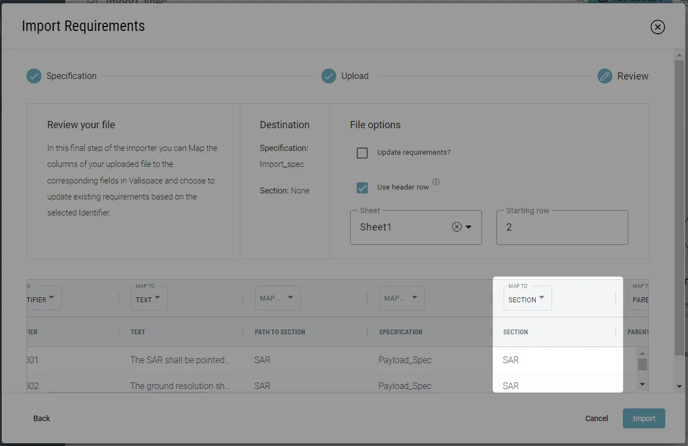Open the Map To Text dropdown
The image size is (688, 446).
point(149,299)
